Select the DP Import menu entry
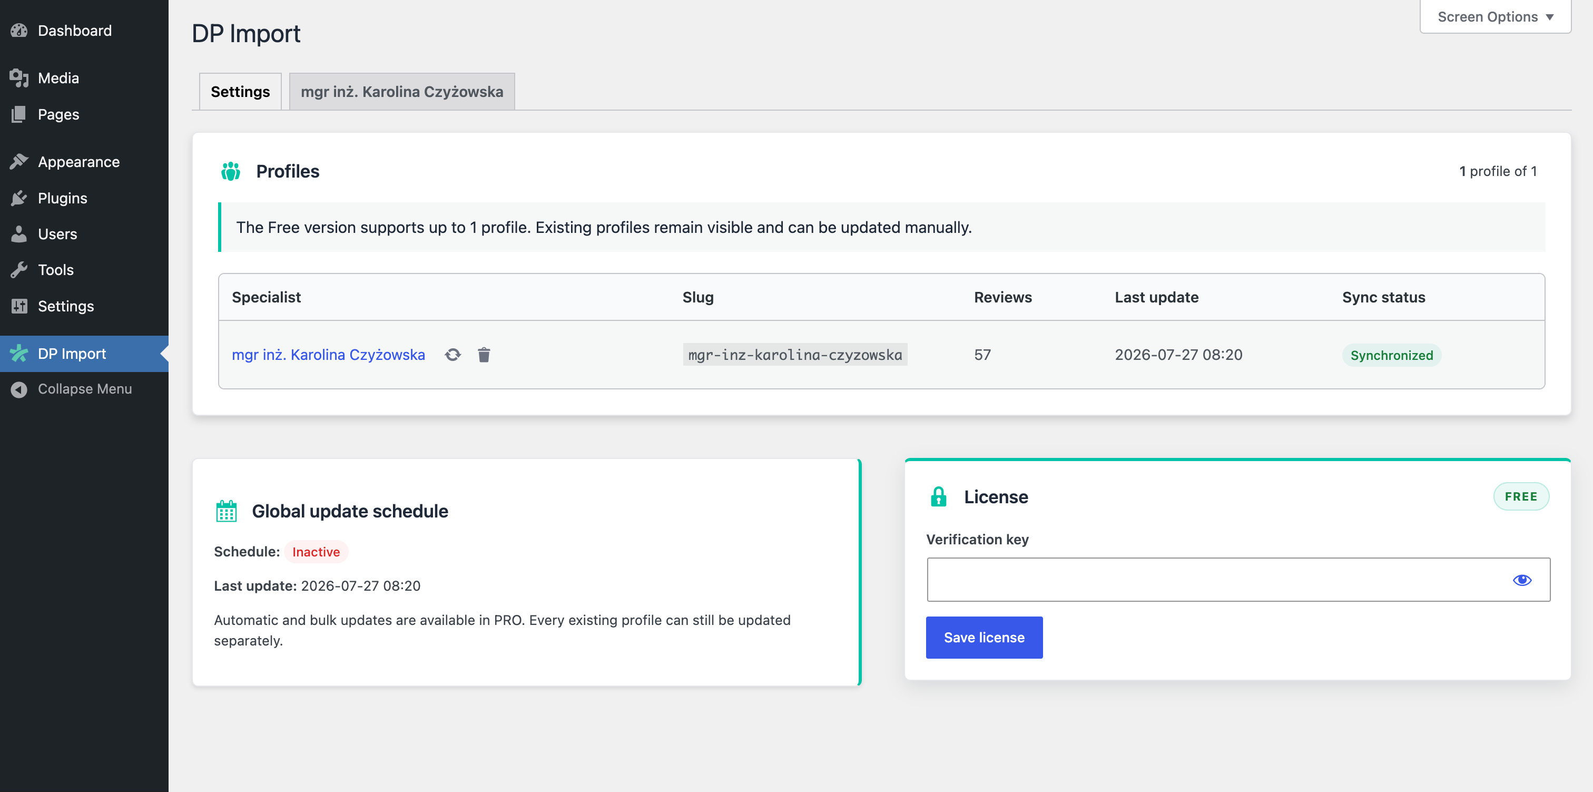1593x792 pixels. tap(72, 354)
